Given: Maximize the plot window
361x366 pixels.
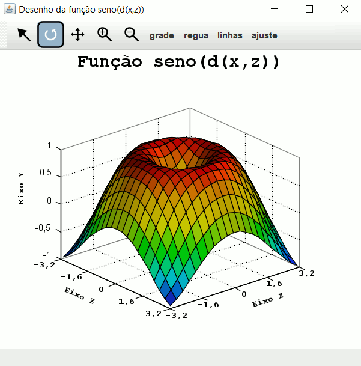Looking at the screenshot, I should pos(309,9).
